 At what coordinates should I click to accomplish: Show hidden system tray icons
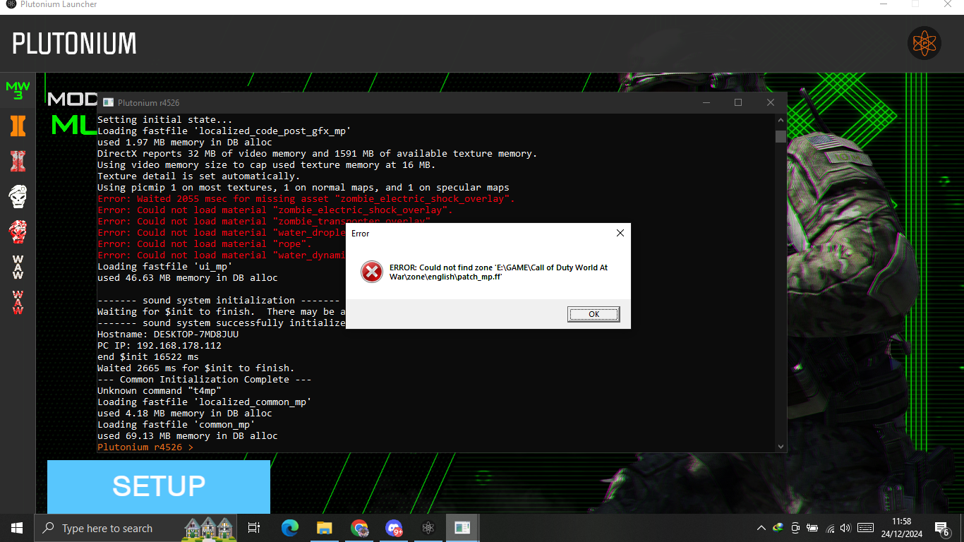tap(761, 528)
